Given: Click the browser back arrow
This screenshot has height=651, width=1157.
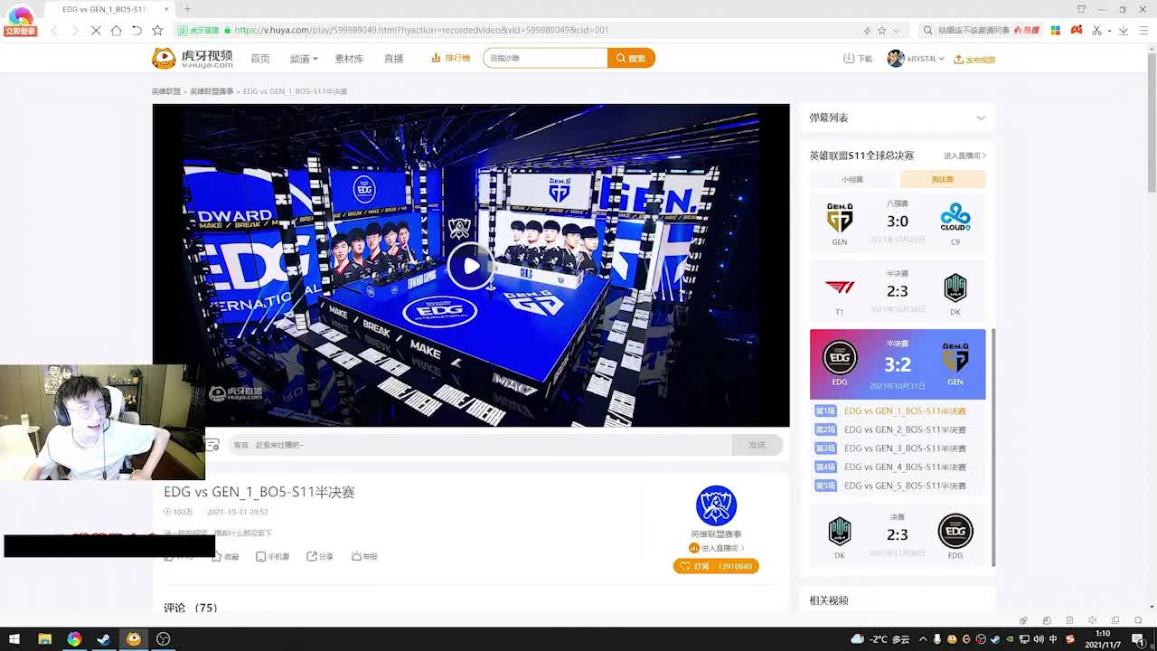Looking at the screenshot, I should pyautogui.click(x=54, y=30).
